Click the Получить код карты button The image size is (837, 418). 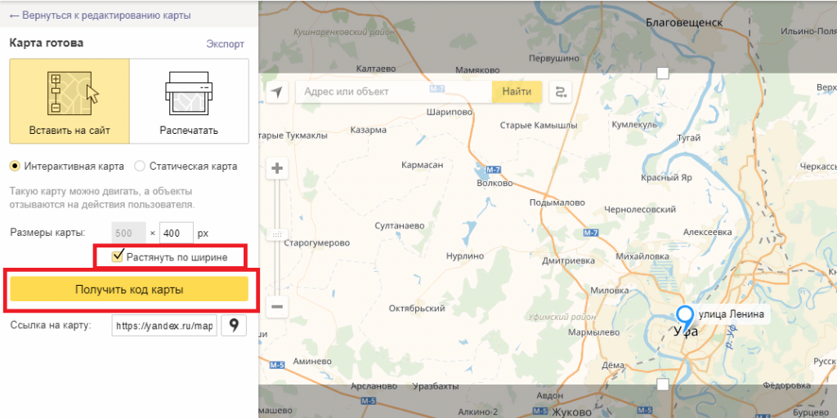129,290
